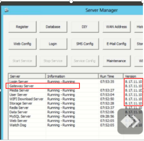Select the Media Server row
The image size is (144, 141).
pyautogui.click(x=76, y=90)
